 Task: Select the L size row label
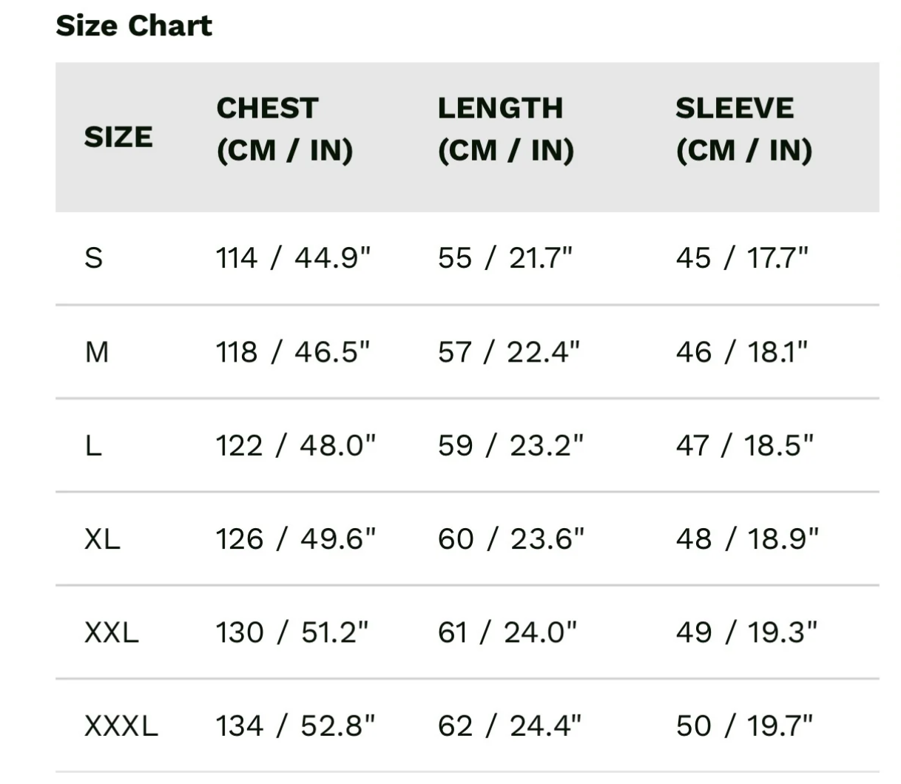(x=92, y=445)
